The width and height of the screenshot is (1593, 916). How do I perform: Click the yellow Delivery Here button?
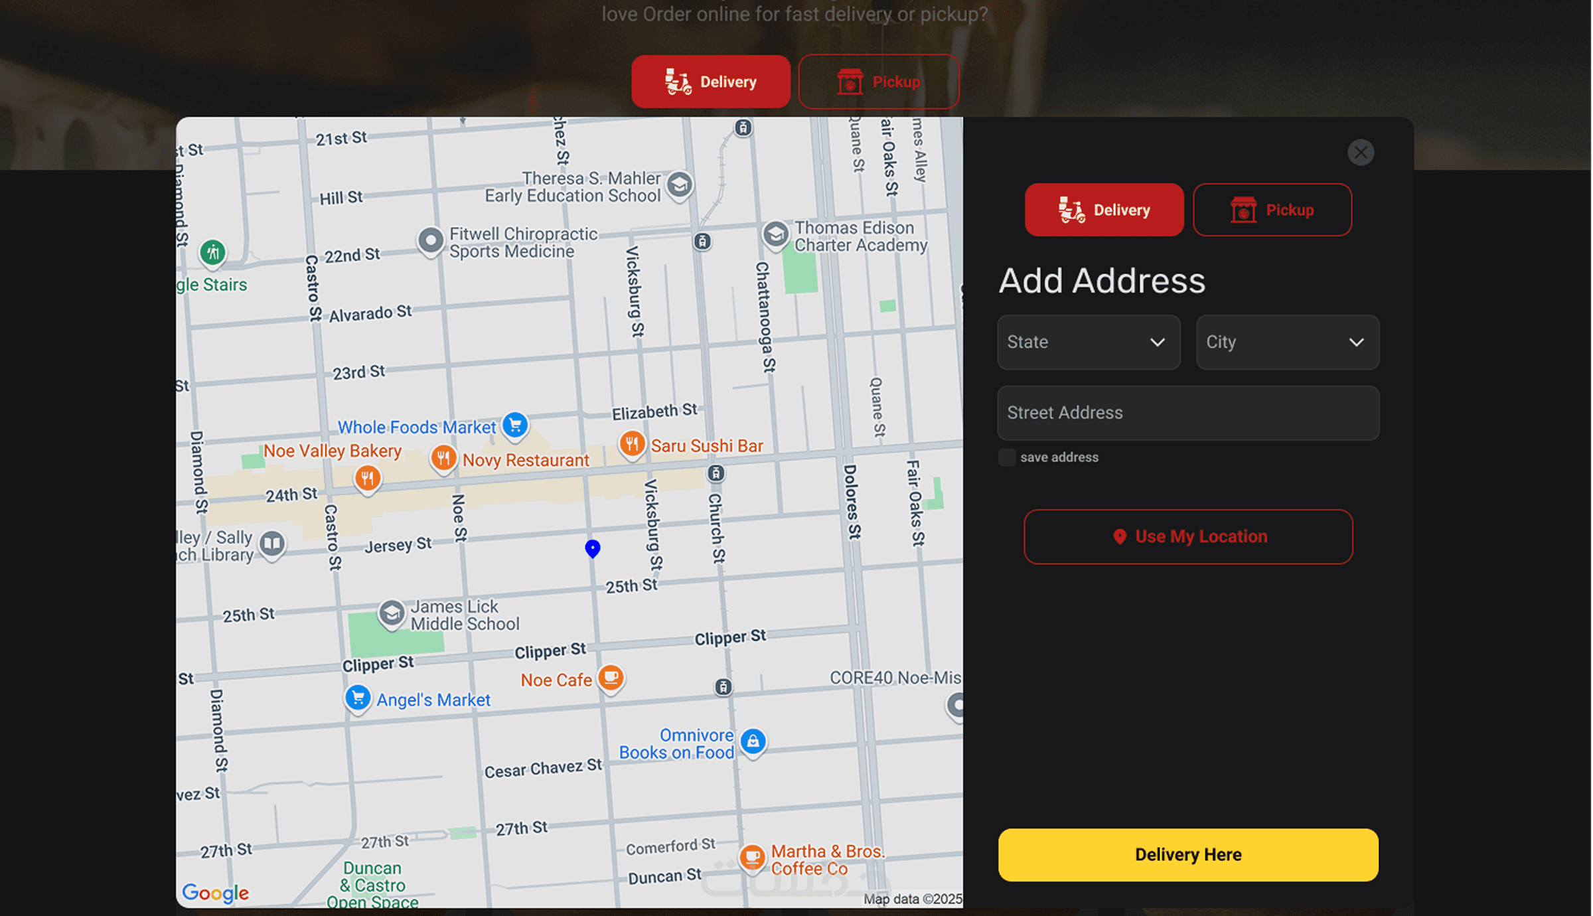(x=1187, y=855)
